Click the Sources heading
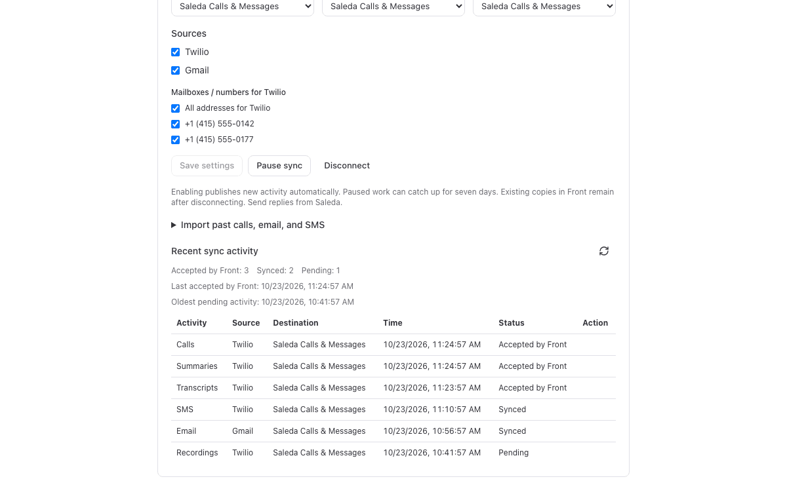 [x=189, y=33]
